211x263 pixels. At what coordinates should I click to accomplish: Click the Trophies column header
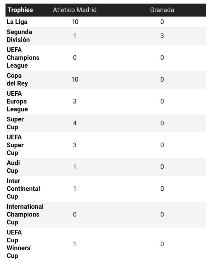pos(20,10)
